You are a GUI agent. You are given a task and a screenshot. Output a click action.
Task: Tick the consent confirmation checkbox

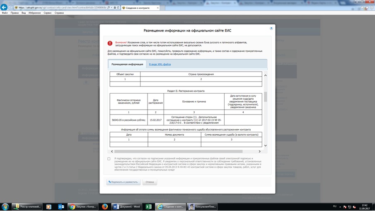point(109,159)
